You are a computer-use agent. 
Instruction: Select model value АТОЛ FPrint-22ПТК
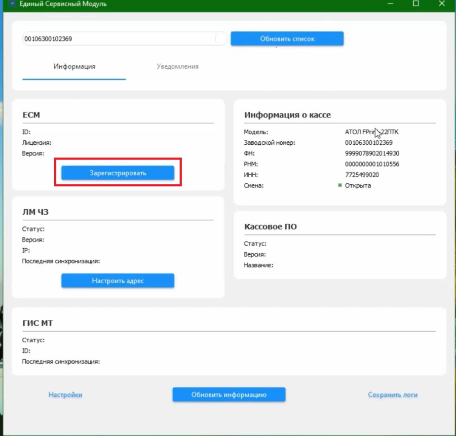pos(372,132)
